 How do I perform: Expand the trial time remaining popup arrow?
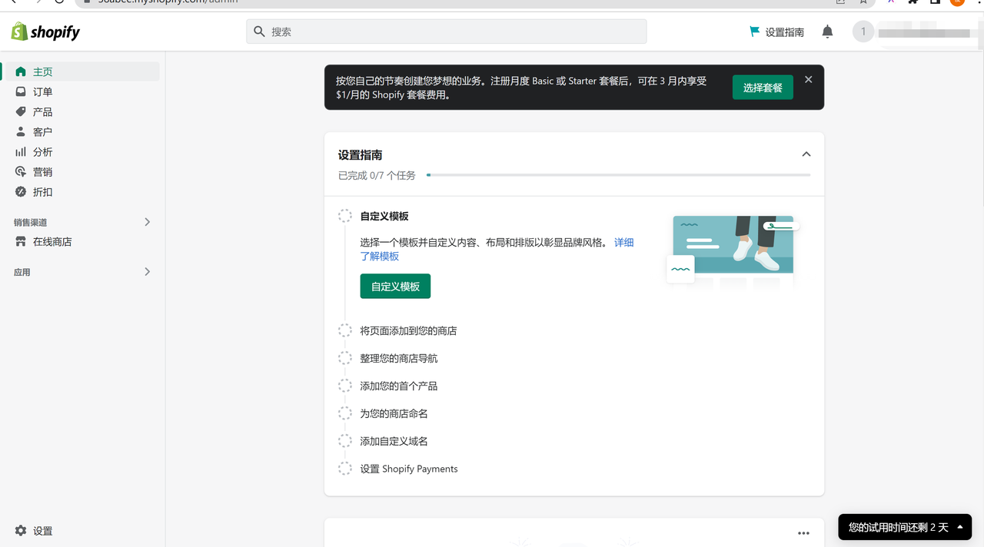click(x=960, y=527)
